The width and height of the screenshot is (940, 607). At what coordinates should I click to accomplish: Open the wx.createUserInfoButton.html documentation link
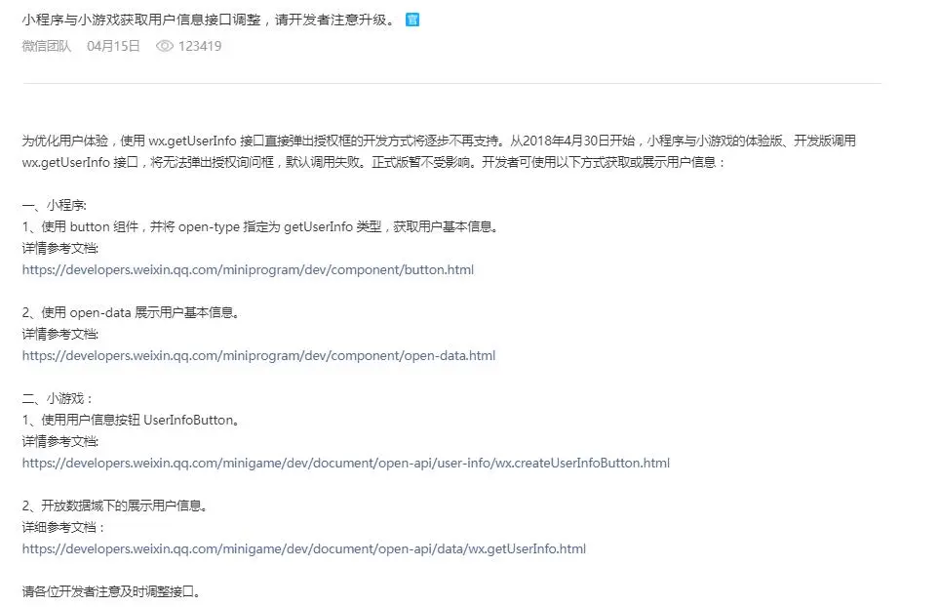tap(346, 463)
